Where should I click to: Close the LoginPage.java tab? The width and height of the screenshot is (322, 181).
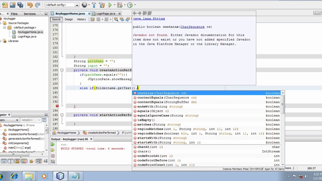(119, 14)
